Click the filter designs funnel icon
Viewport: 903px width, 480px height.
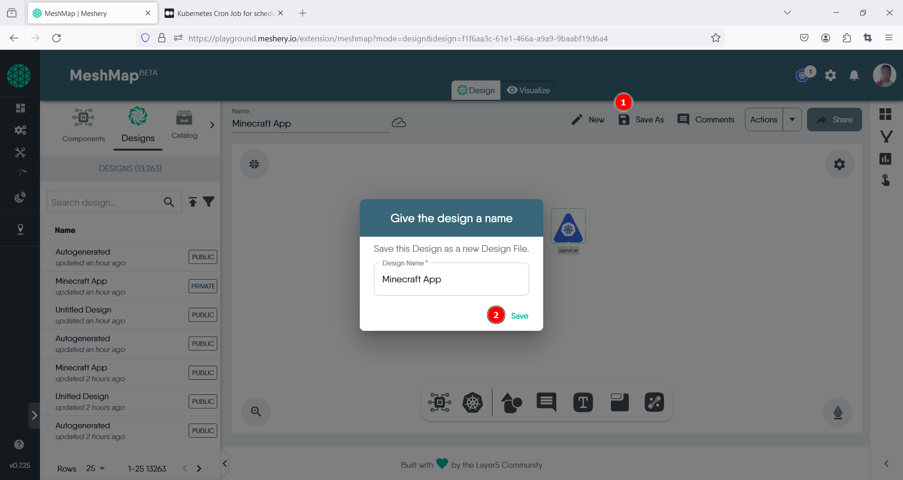(x=209, y=202)
